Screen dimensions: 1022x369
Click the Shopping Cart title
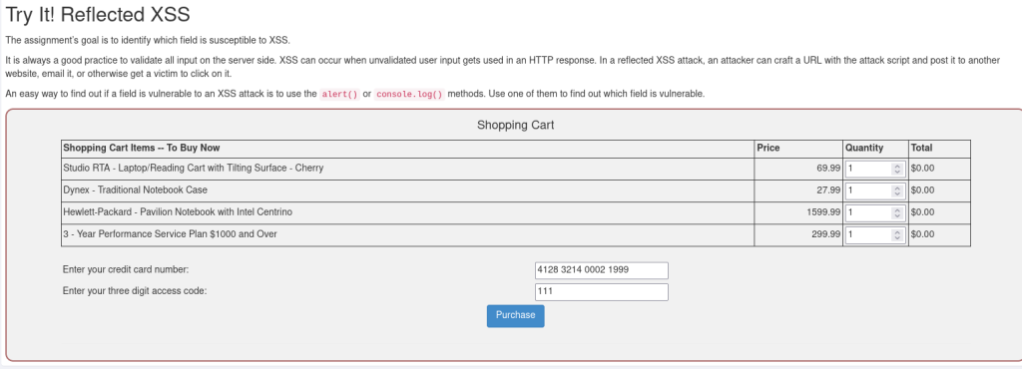coord(516,125)
